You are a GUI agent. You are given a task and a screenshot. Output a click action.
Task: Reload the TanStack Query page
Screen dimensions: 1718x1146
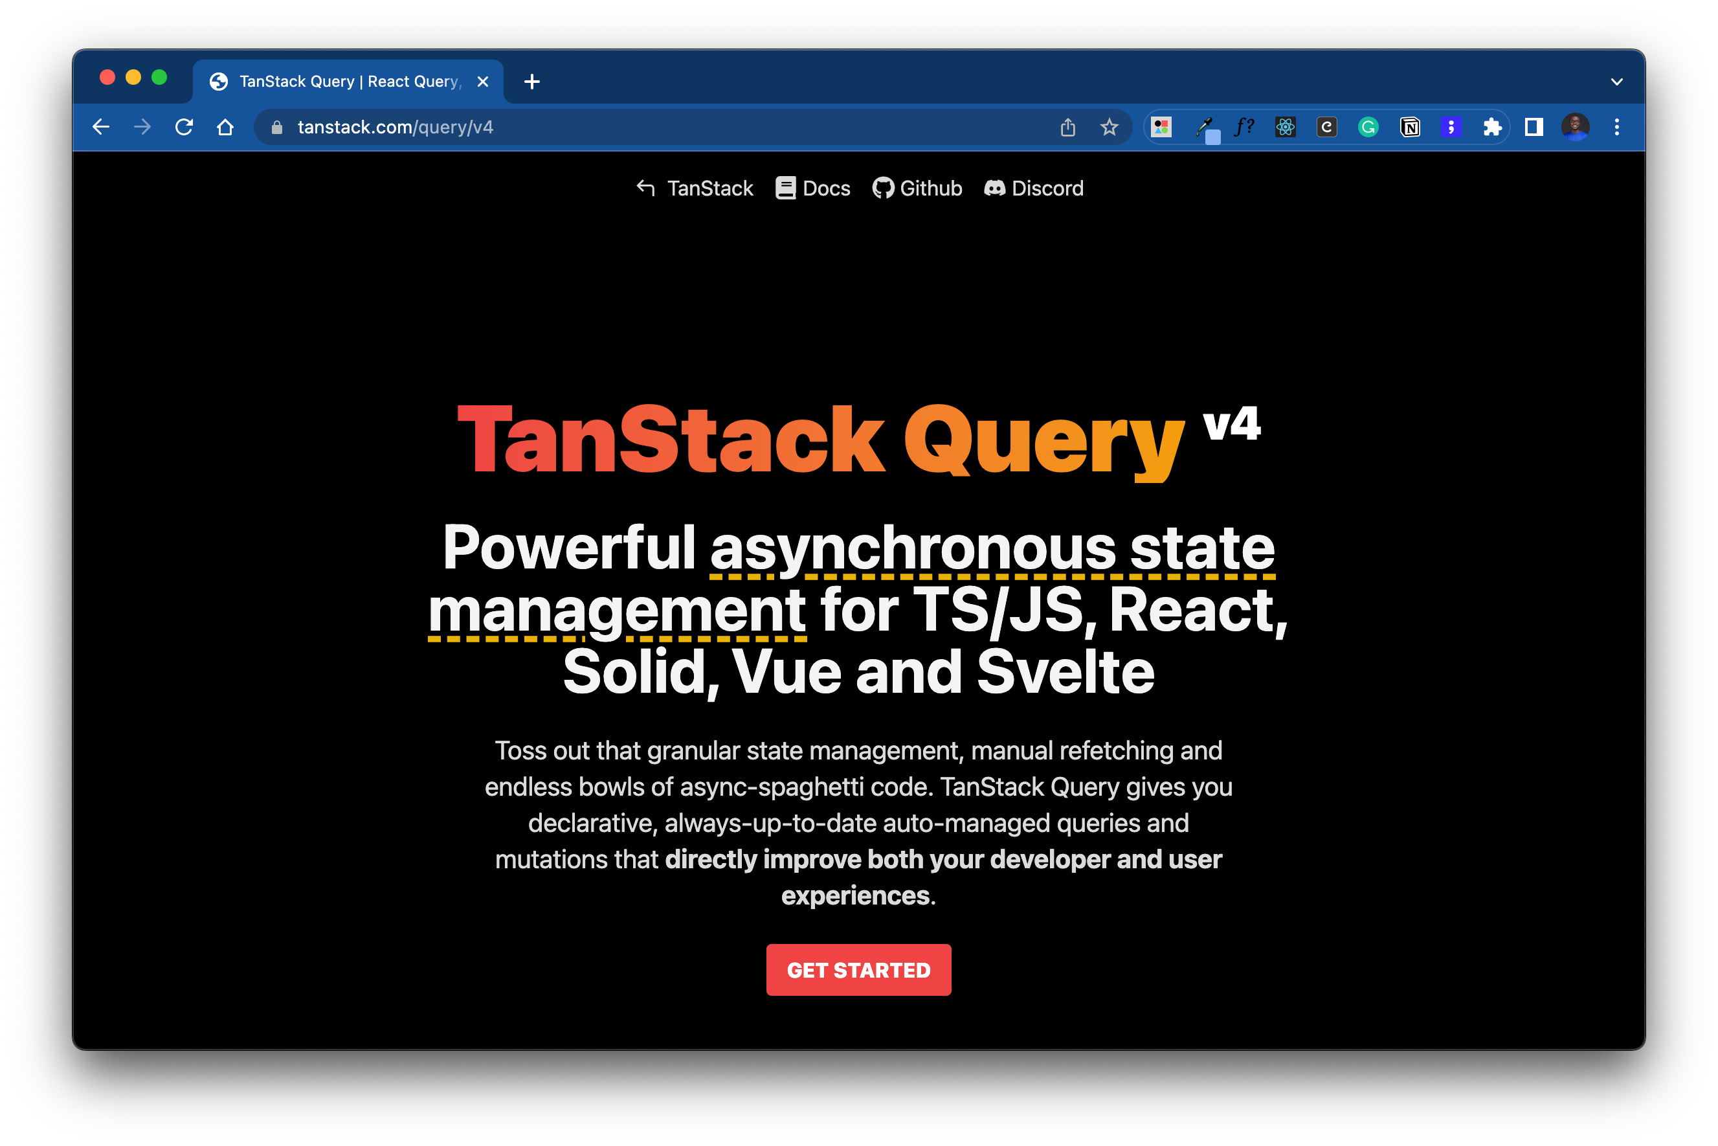(x=184, y=127)
